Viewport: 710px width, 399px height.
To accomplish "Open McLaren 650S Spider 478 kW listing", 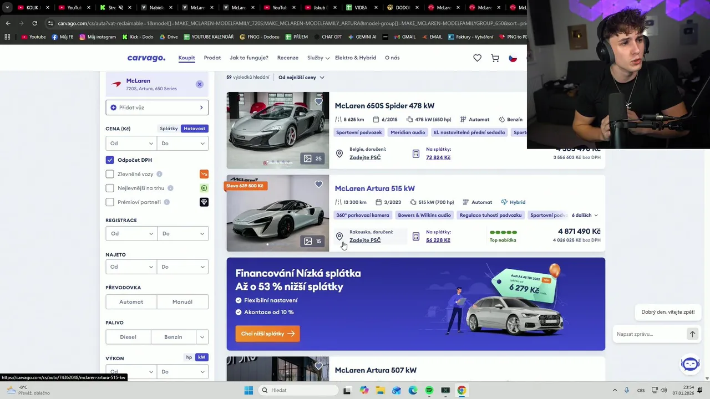I will point(384,106).
